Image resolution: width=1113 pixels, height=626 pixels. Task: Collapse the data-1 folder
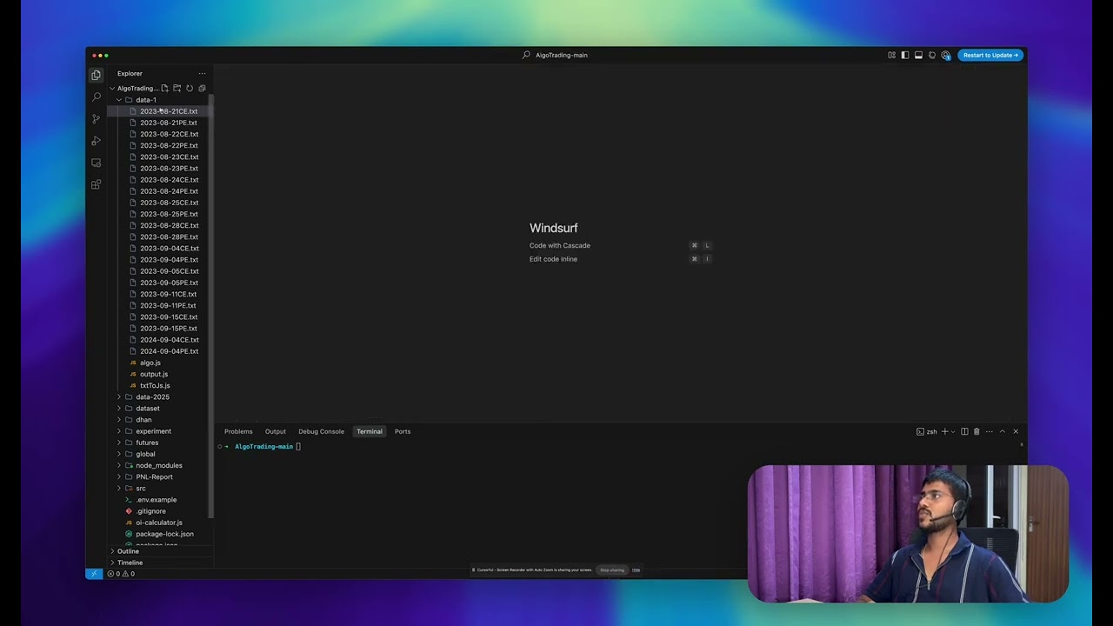(x=119, y=100)
